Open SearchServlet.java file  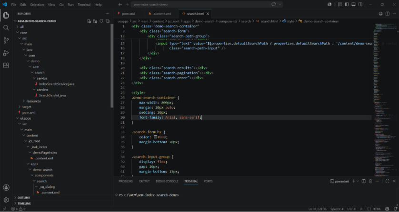point(52,95)
